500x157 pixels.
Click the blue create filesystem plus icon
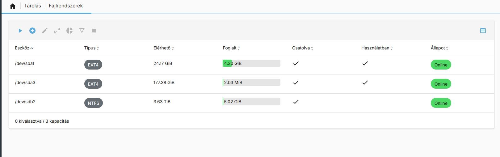[32, 31]
